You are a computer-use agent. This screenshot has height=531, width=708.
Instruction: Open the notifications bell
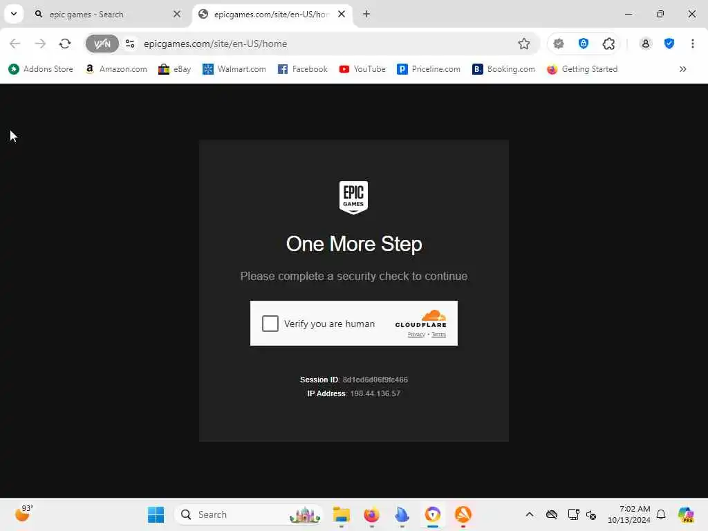(661, 514)
